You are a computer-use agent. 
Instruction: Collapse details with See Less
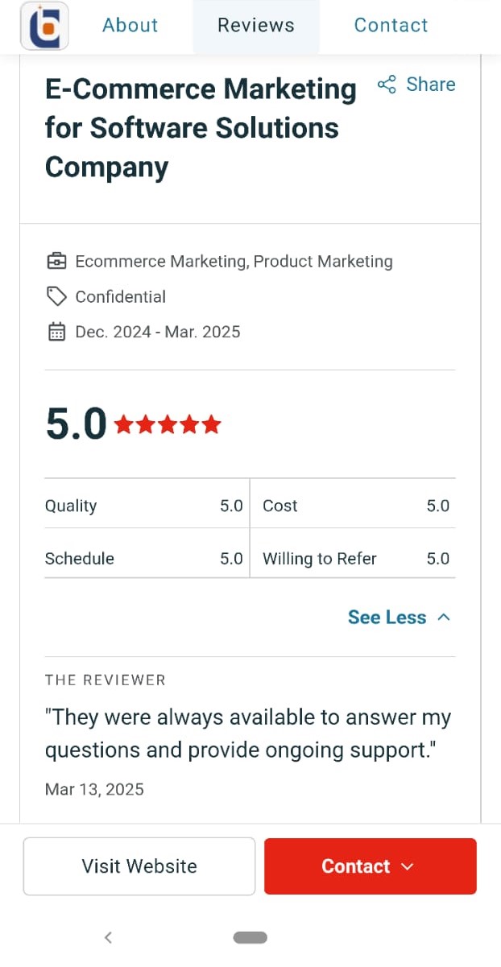click(x=387, y=618)
